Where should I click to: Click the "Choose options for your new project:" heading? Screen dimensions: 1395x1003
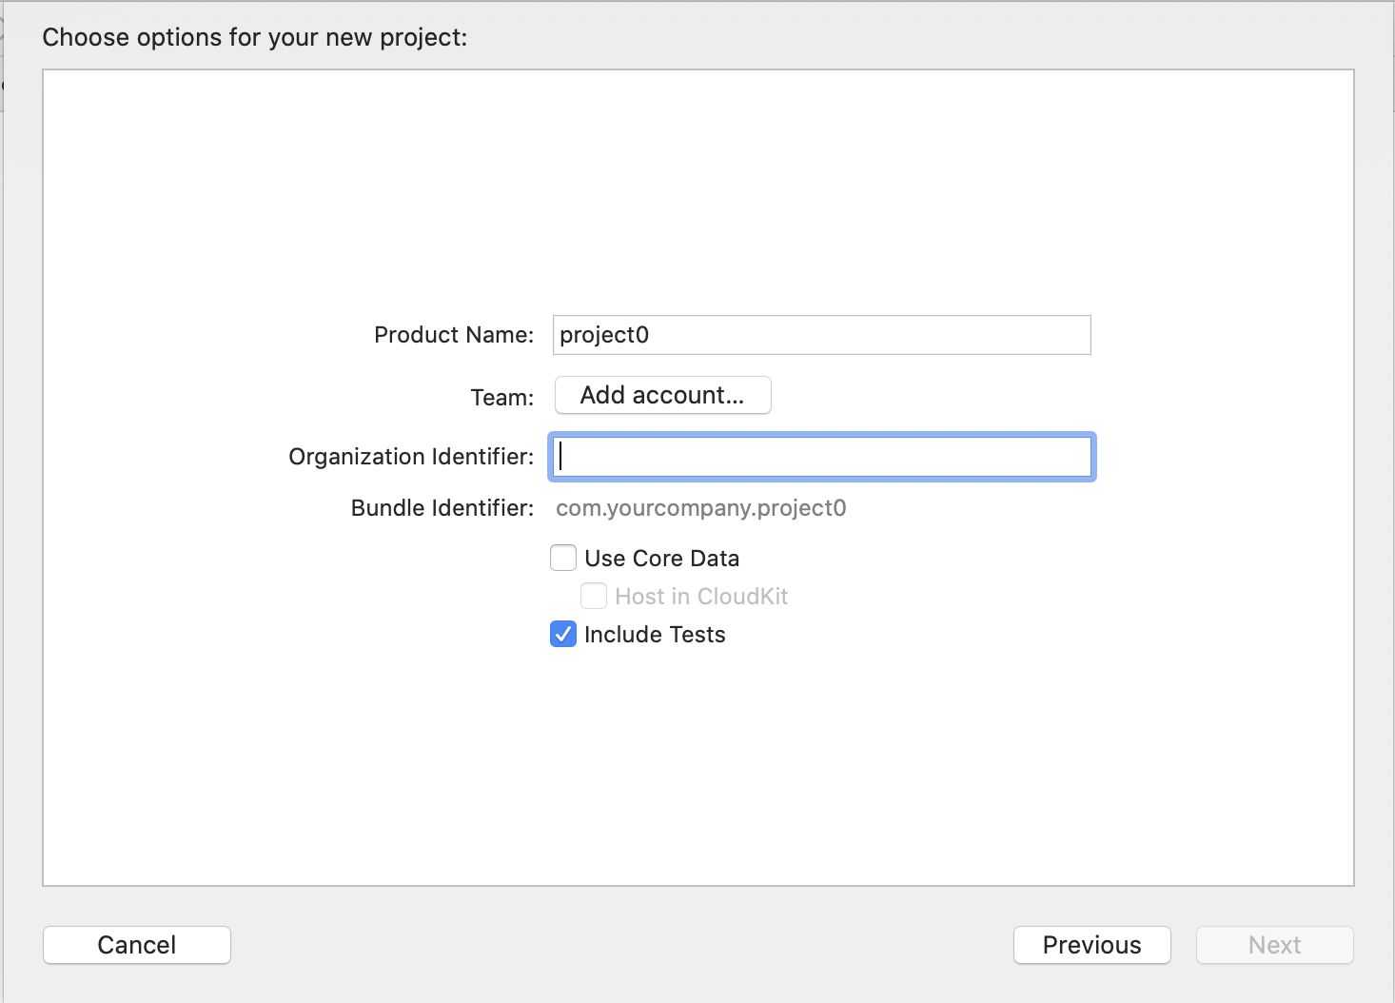click(x=255, y=37)
